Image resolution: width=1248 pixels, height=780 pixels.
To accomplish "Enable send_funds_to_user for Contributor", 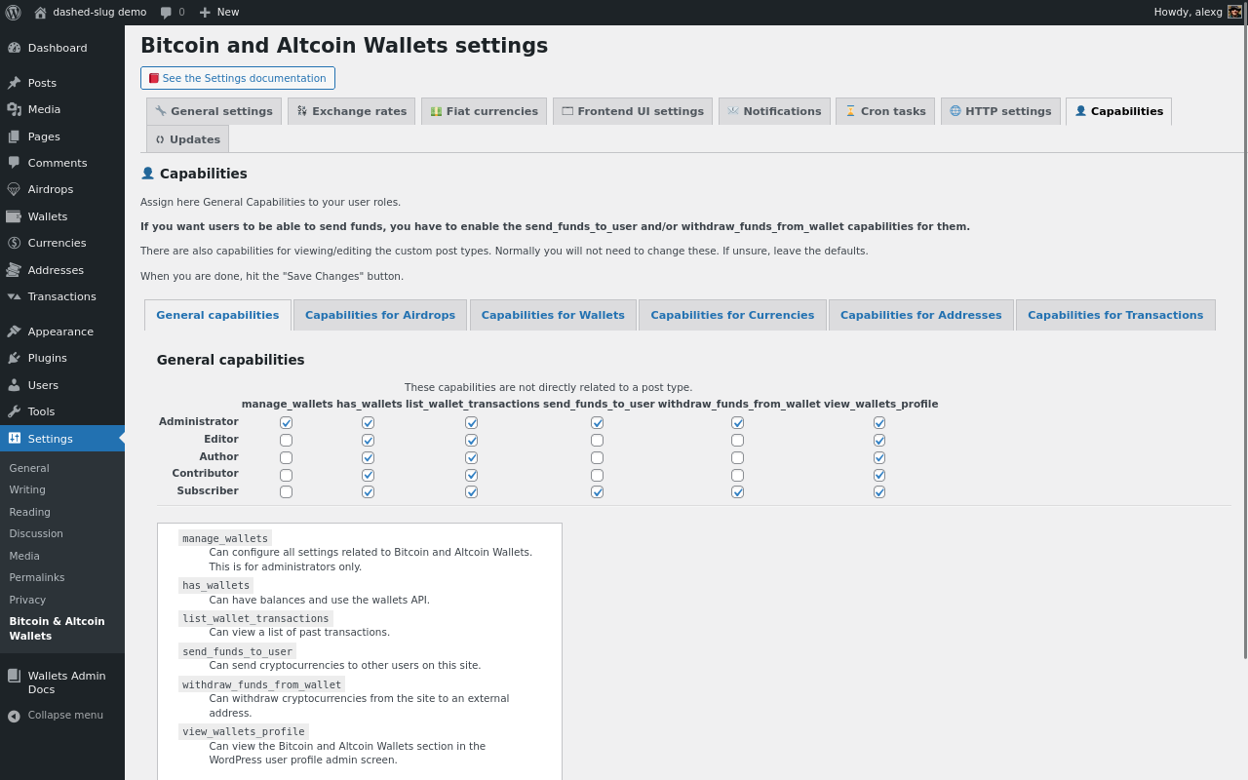I will coord(597,475).
